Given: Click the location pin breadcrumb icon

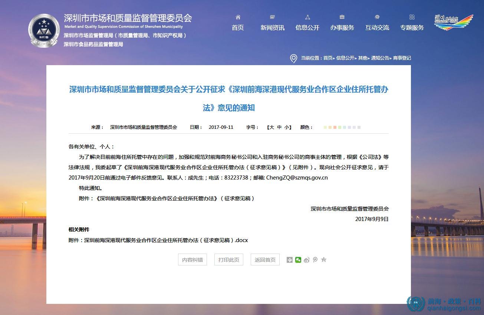Looking at the screenshot, I should [x=293, y=58].
